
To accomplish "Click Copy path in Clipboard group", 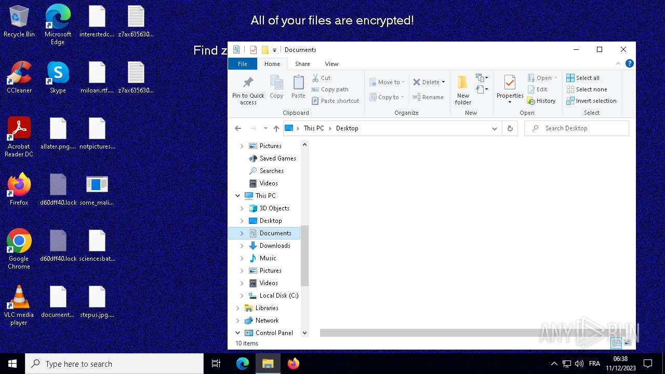I will pos(330,89).
